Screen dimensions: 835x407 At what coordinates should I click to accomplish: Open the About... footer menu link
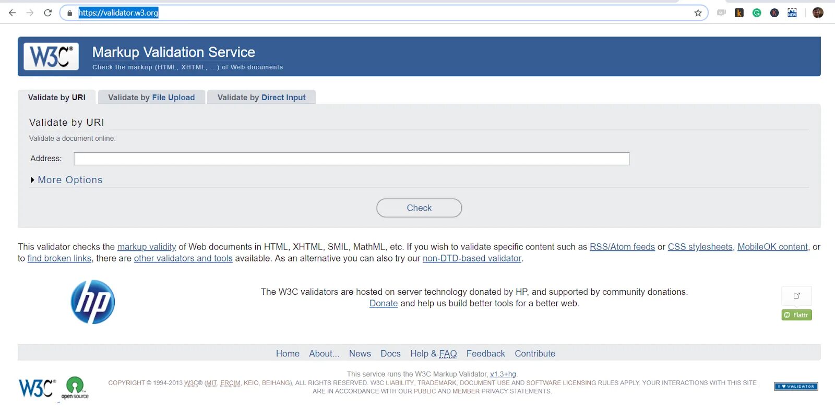[324, 354]
